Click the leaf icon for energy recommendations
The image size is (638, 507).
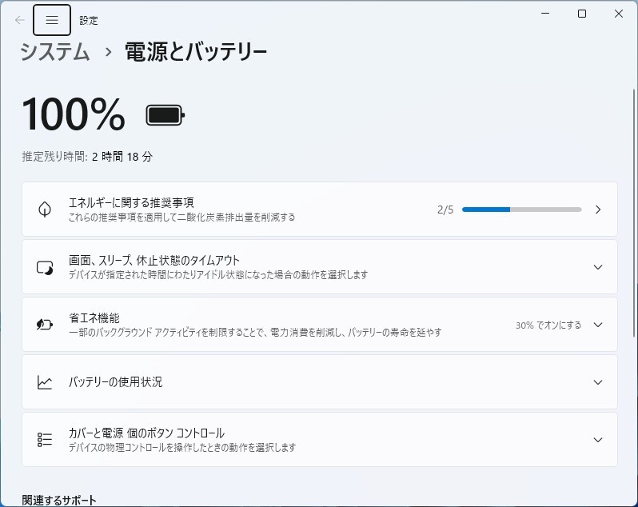point(44,210)
